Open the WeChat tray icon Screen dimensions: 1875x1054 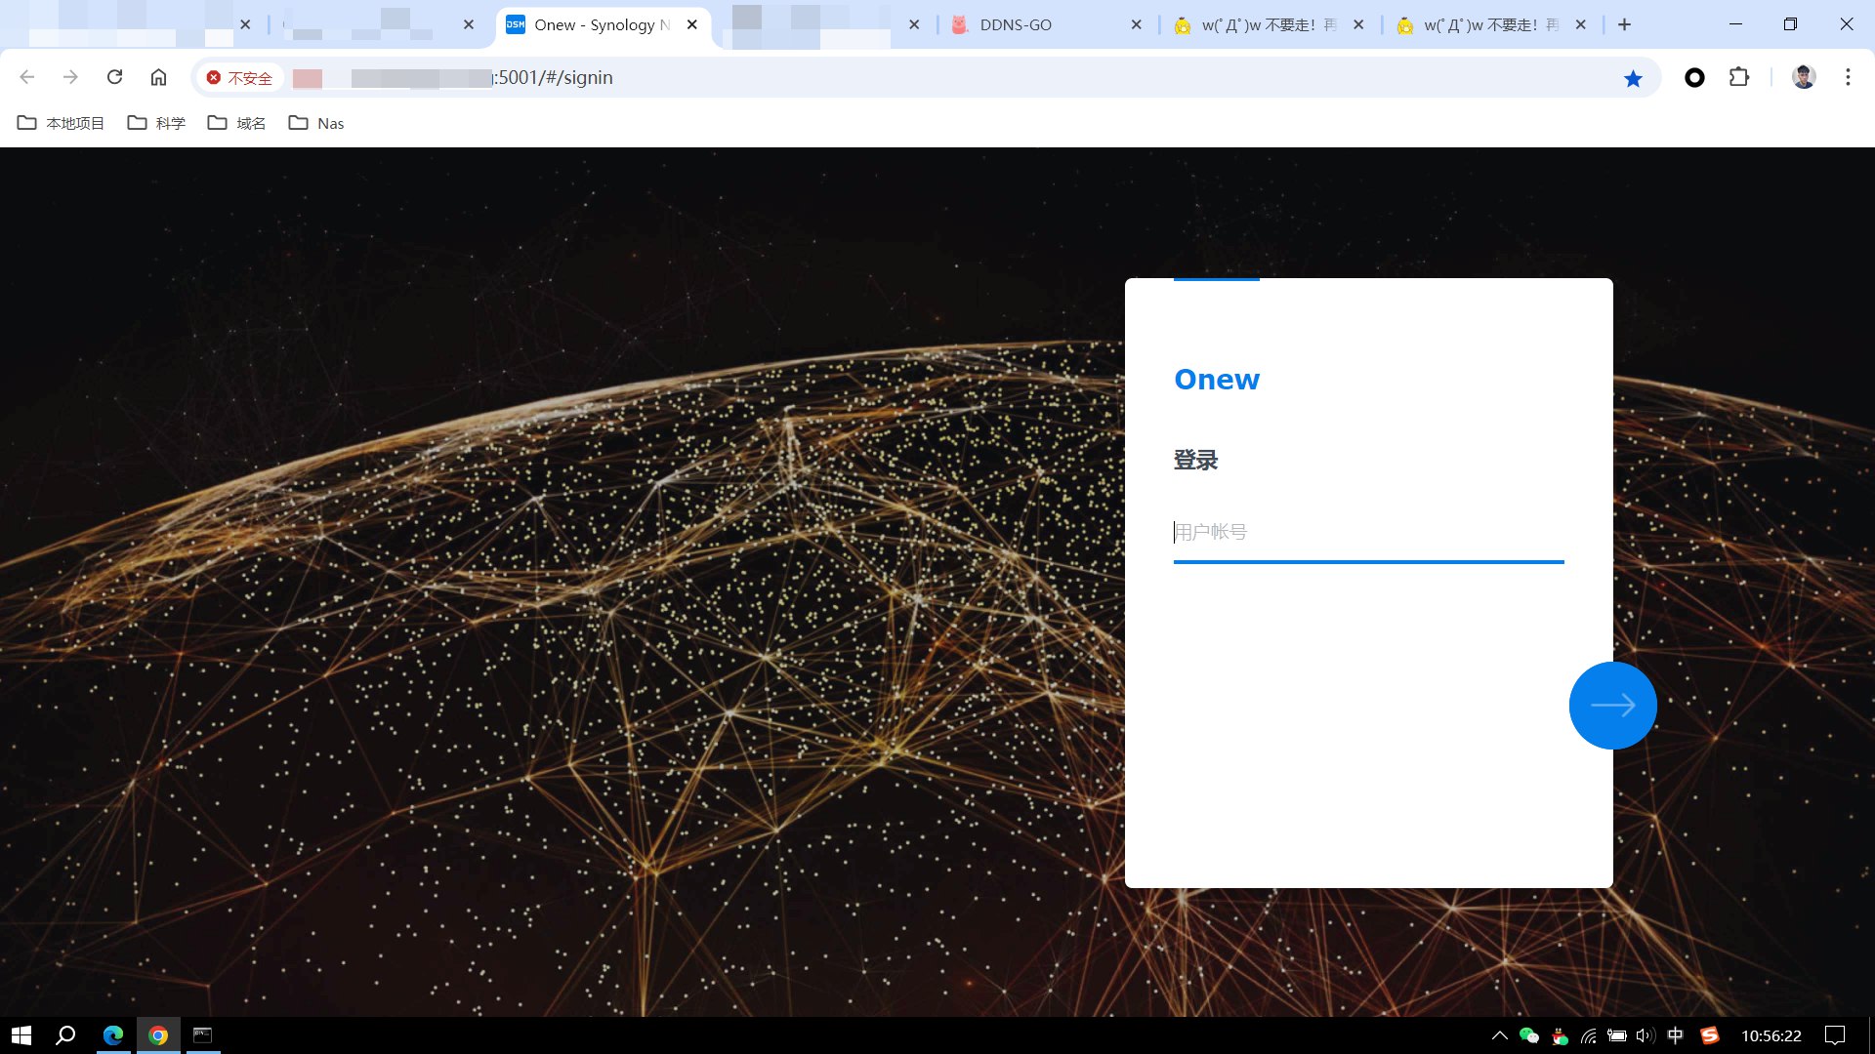[x=1529, y=1035]
